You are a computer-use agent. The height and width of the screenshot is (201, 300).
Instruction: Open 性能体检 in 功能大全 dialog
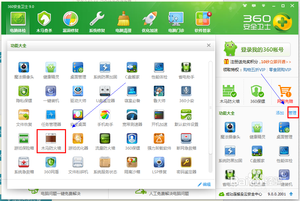pyautogui.click(x=159, y=71)
